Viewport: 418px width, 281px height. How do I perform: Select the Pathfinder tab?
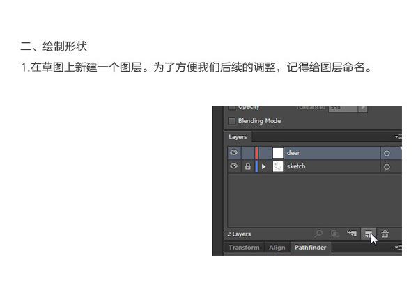(x=310, y=248)
